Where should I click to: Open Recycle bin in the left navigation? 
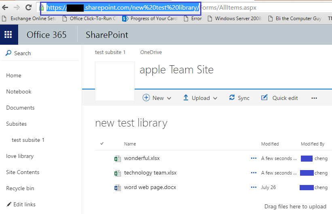[20, 188]
